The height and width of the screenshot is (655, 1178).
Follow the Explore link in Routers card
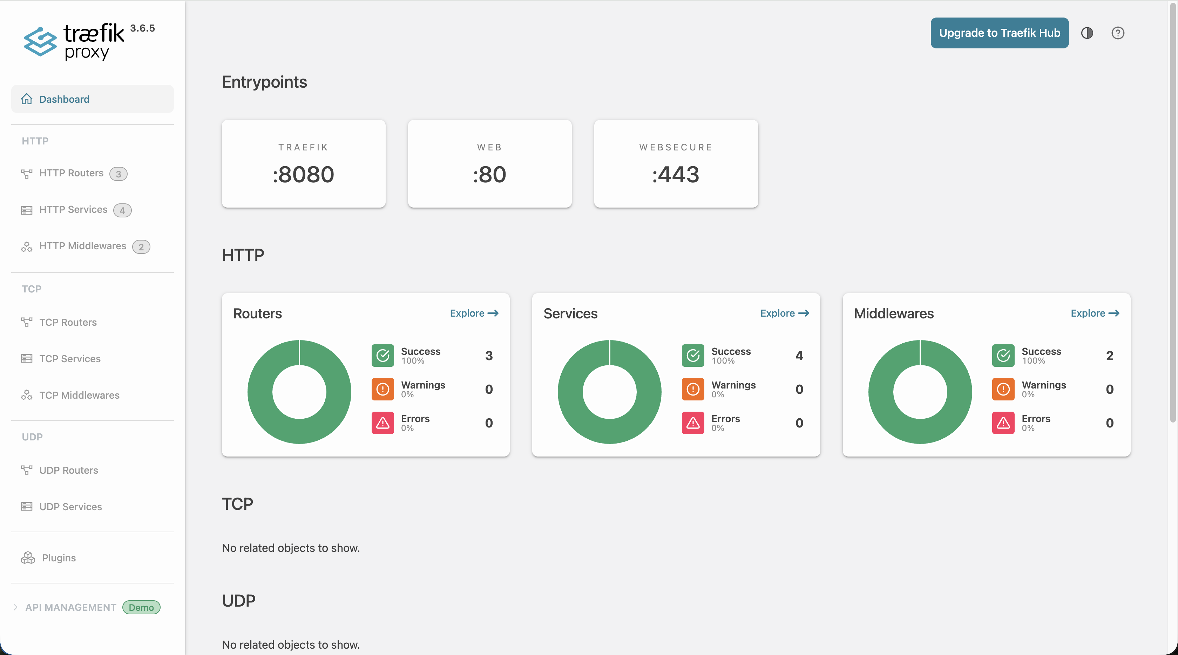coord(474,313)
